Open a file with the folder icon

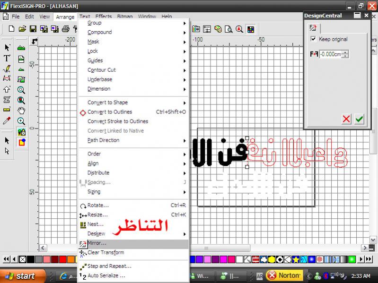coord(22,29)
